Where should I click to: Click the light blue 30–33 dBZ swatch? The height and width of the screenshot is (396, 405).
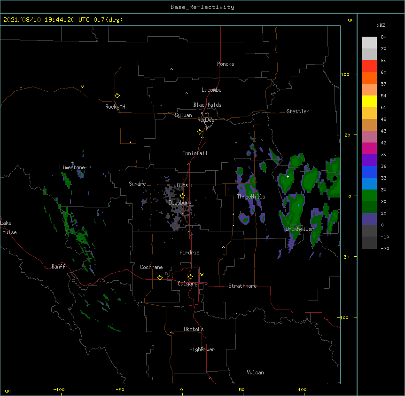(369, 183)
